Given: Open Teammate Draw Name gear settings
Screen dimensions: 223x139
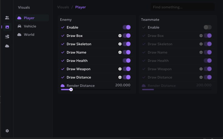Looking at the screenshot, I should tap(201, 52).
